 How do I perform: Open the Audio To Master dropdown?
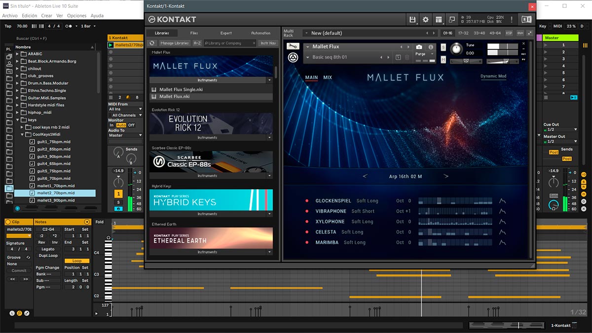[x=125, y=135]
